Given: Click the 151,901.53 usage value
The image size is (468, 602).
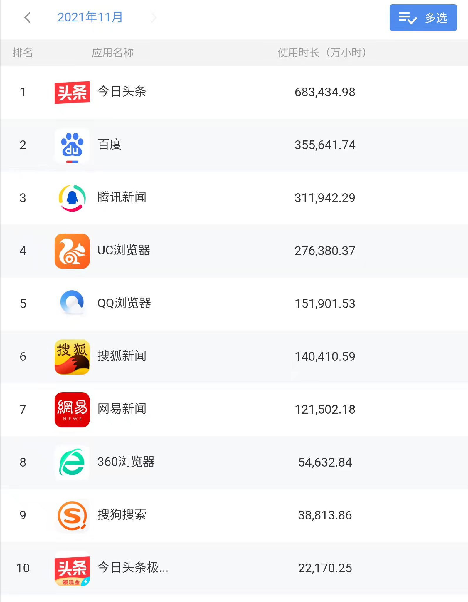Looking at the screenshot, I should coord(325,304).
